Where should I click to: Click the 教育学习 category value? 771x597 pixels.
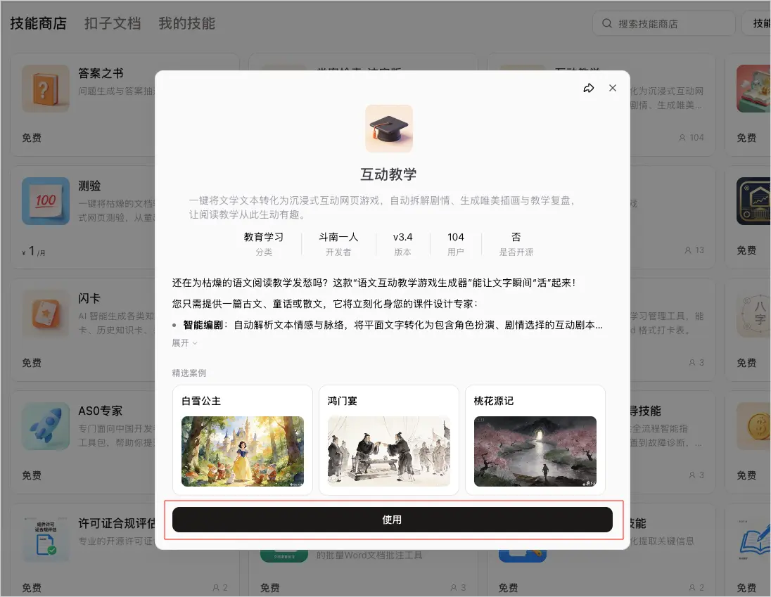[x=264, y=237]
